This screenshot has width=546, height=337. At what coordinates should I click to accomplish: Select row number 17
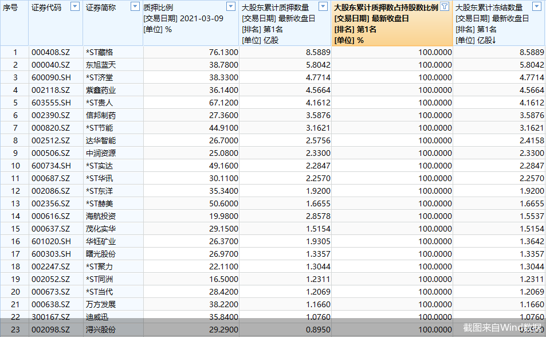pyautogui.click(x=15, y=254)
